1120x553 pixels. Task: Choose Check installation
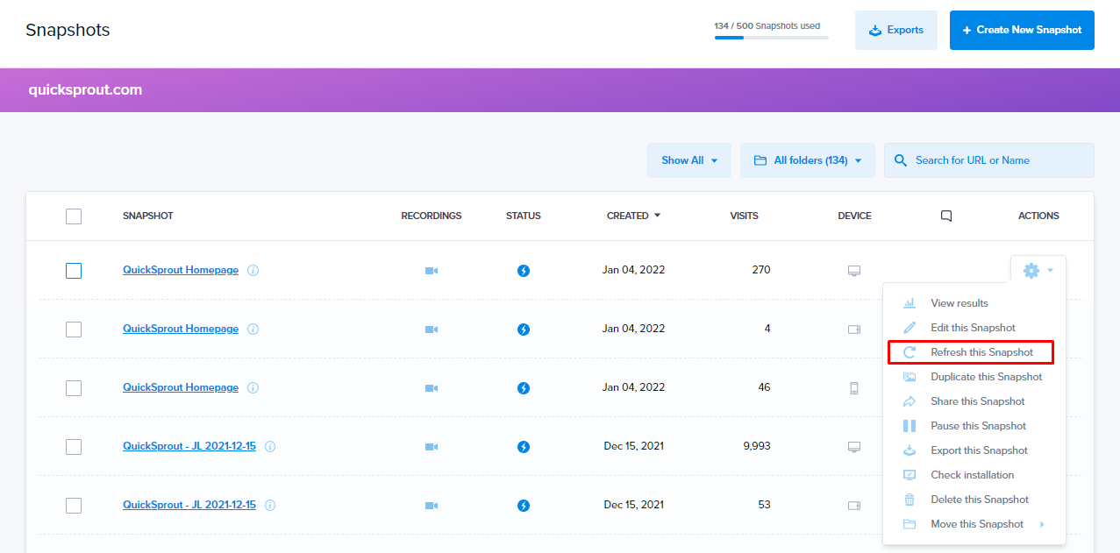(x=974, y=475)
